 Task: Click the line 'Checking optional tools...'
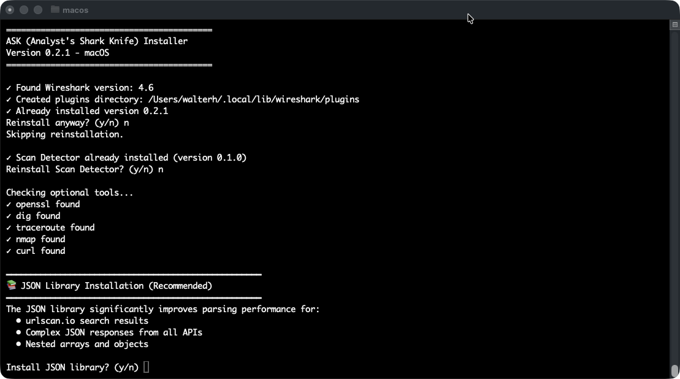click(x=70, y=193)
